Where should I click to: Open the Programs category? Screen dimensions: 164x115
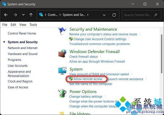click(15, 60)
